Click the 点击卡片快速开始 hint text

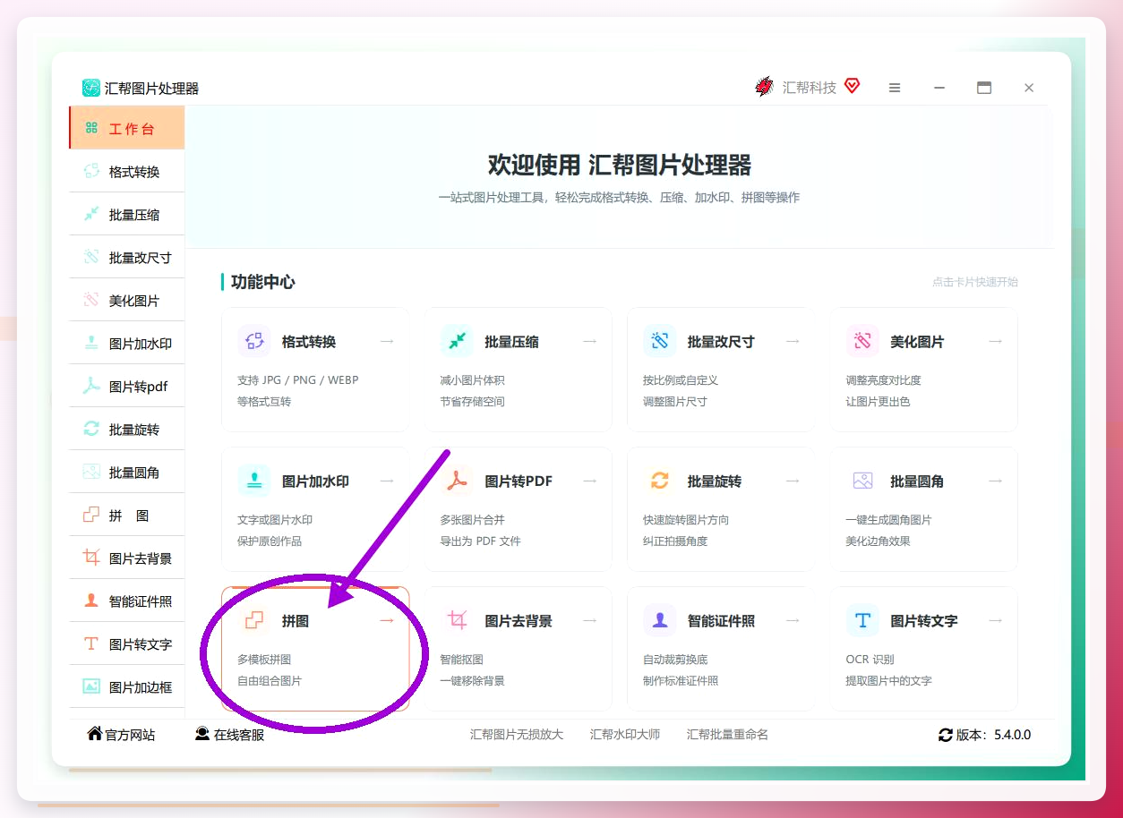975,282
